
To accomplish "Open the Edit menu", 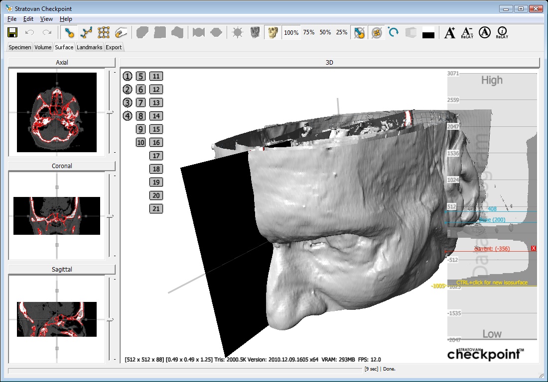I will [x=28, y=19].
